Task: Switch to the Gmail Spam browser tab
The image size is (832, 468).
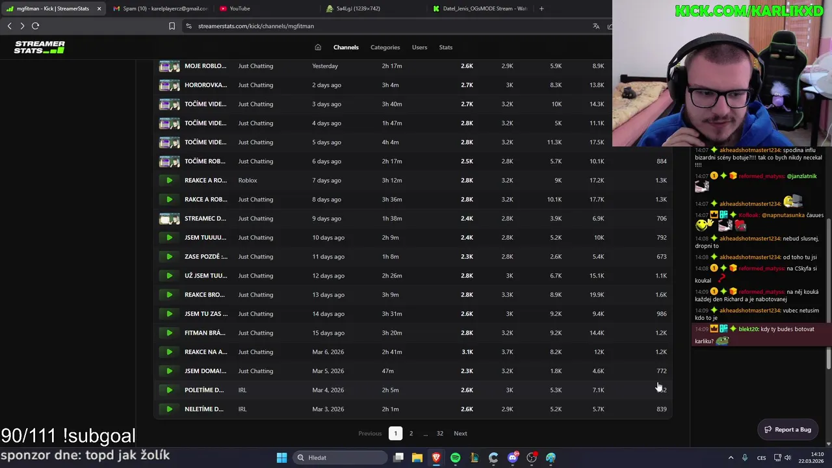Action: pos(160,8)
